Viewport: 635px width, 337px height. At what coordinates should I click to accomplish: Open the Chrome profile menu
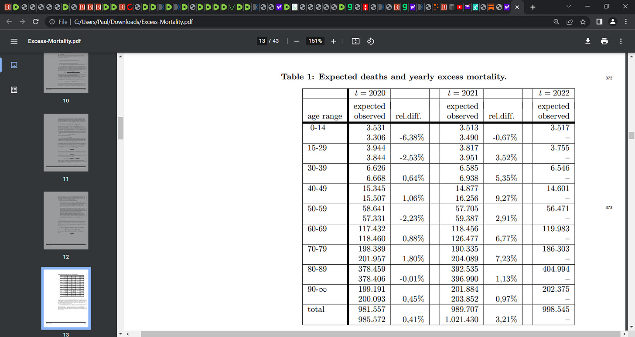[x=612, y=21]
